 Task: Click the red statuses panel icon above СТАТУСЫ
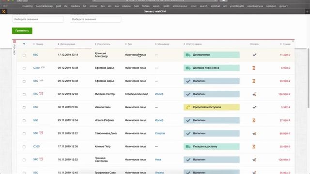15,42
